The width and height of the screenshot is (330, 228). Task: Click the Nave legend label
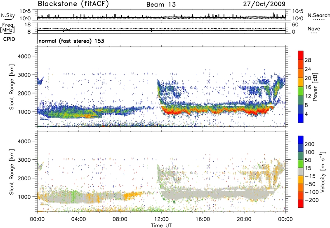(314, 29)
